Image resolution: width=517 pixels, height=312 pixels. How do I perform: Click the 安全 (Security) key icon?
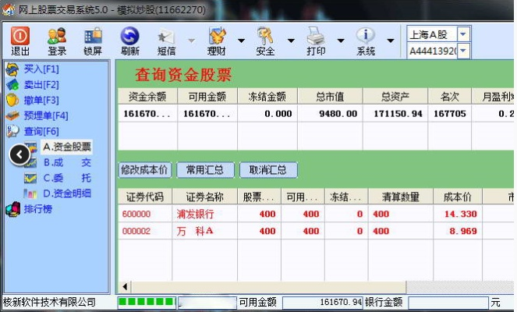pyautogui.click(x=265, y=41)
